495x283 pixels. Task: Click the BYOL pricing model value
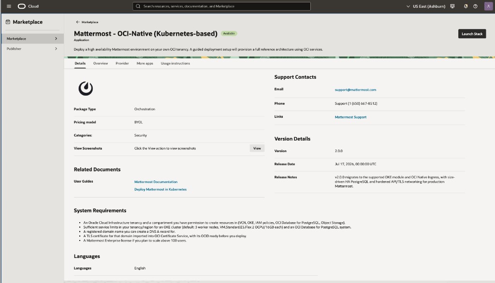[x=138, y=122]
